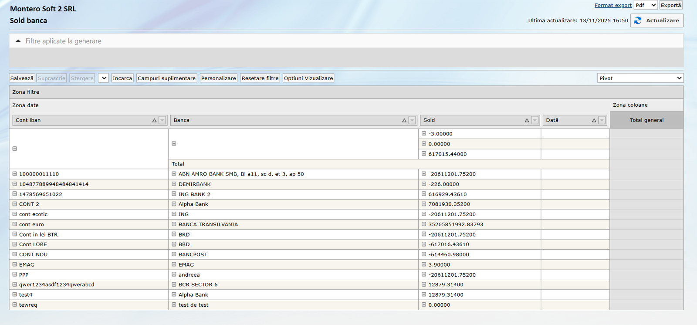697x325 pixels.
Task: Click sort triangle in Banca header
Action: pyautogui.click(x=404, y=121)
